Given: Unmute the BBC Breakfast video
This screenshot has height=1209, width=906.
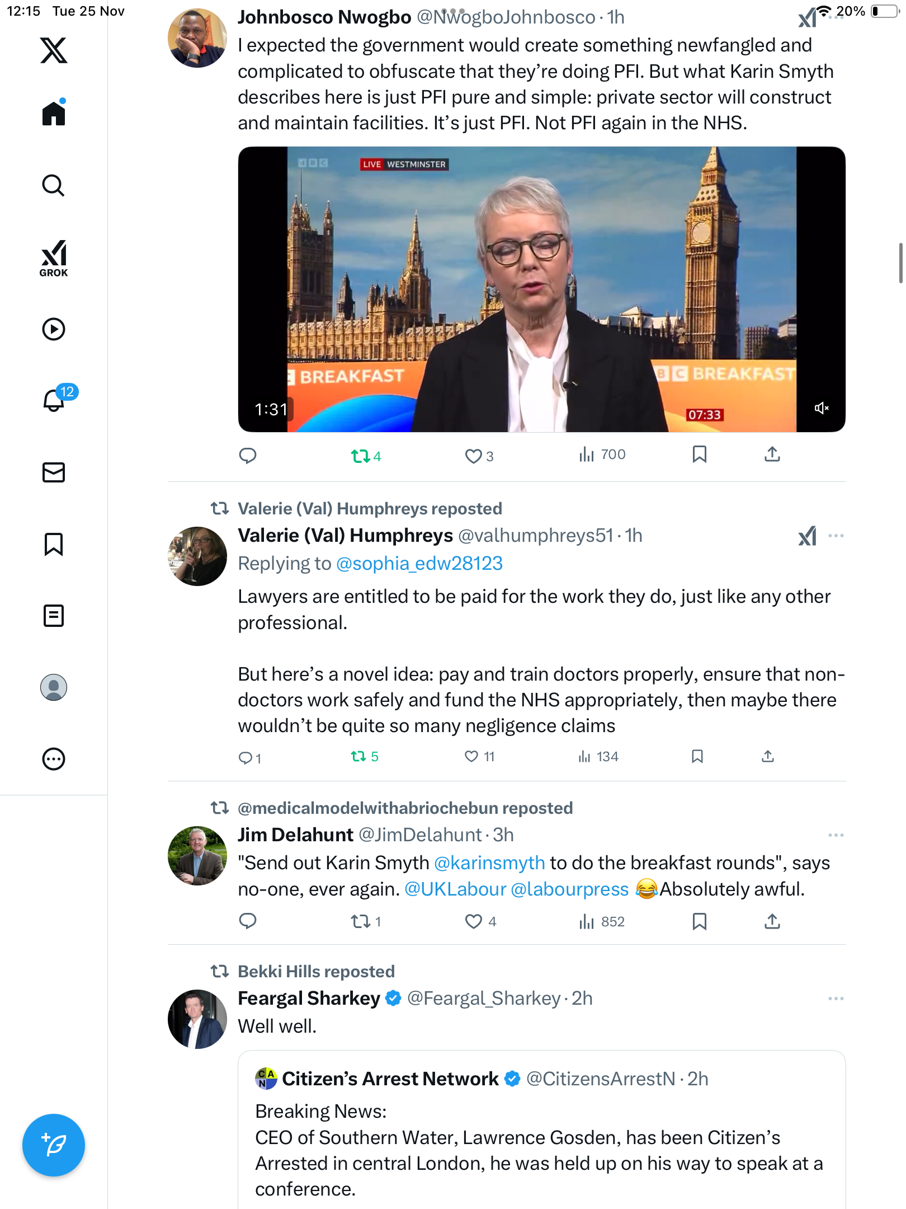Looking at the screenshot, I should click(821, 408).
